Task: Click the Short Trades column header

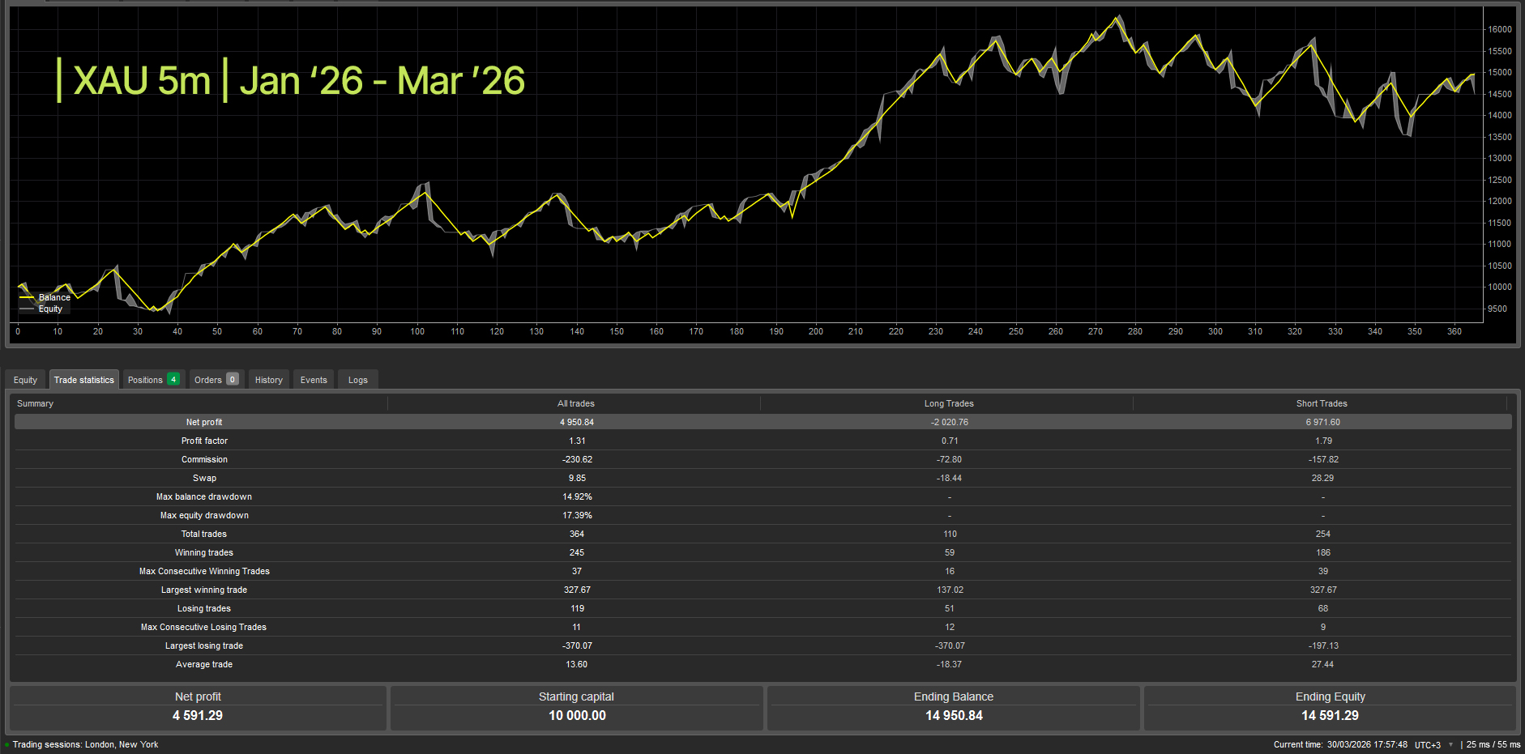Action: (x=1321, y=403)
